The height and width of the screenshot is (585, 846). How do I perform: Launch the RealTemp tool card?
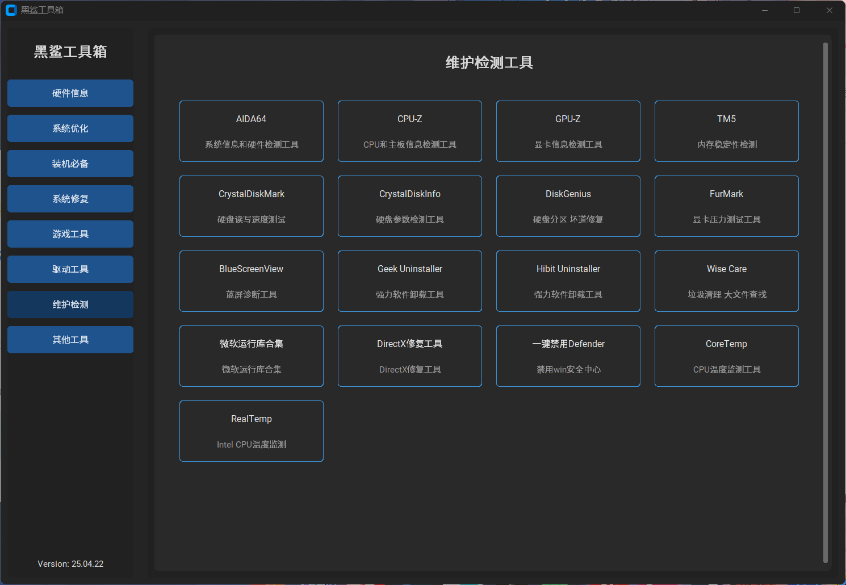click(x=252, y=431)
